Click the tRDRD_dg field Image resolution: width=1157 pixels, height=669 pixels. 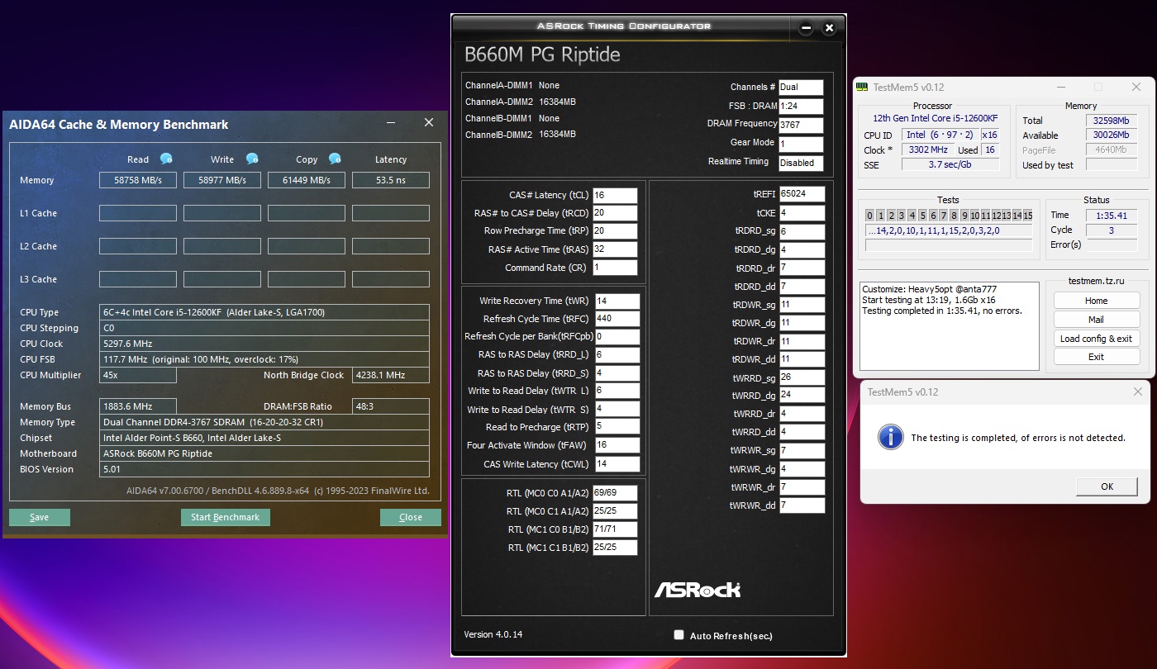[802, 250]
